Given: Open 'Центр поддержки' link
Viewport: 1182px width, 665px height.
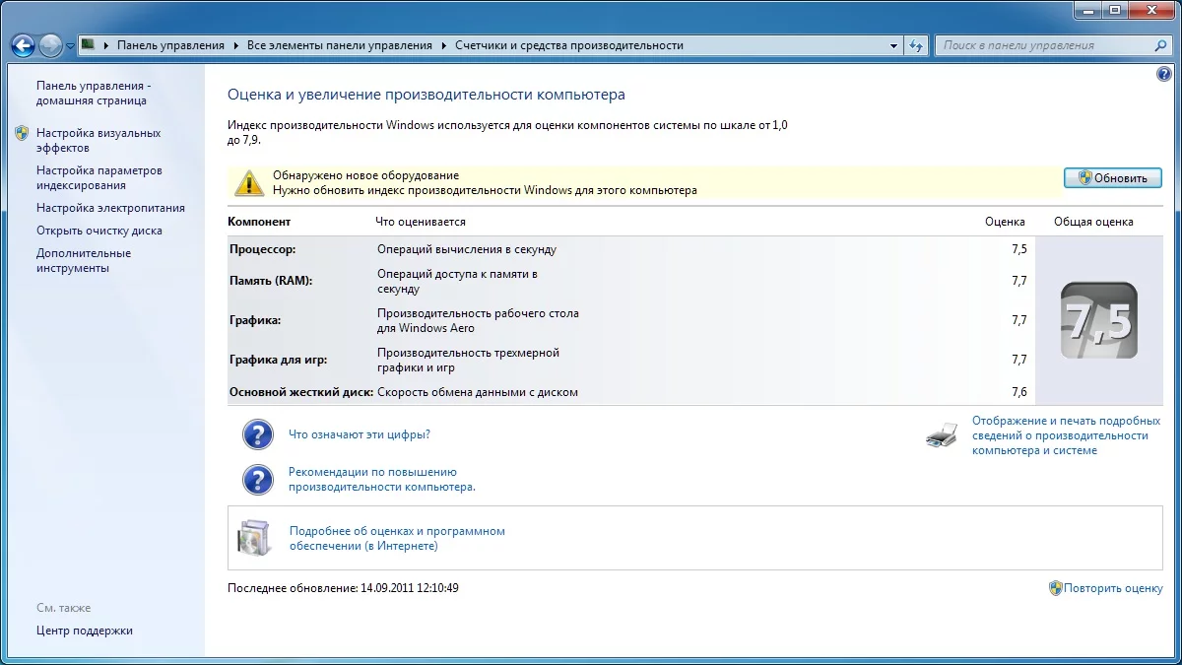Looking at the screenshot, I should pos(84,631).
